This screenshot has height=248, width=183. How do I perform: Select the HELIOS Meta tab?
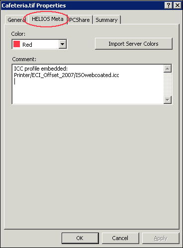[x=48, y=19]
